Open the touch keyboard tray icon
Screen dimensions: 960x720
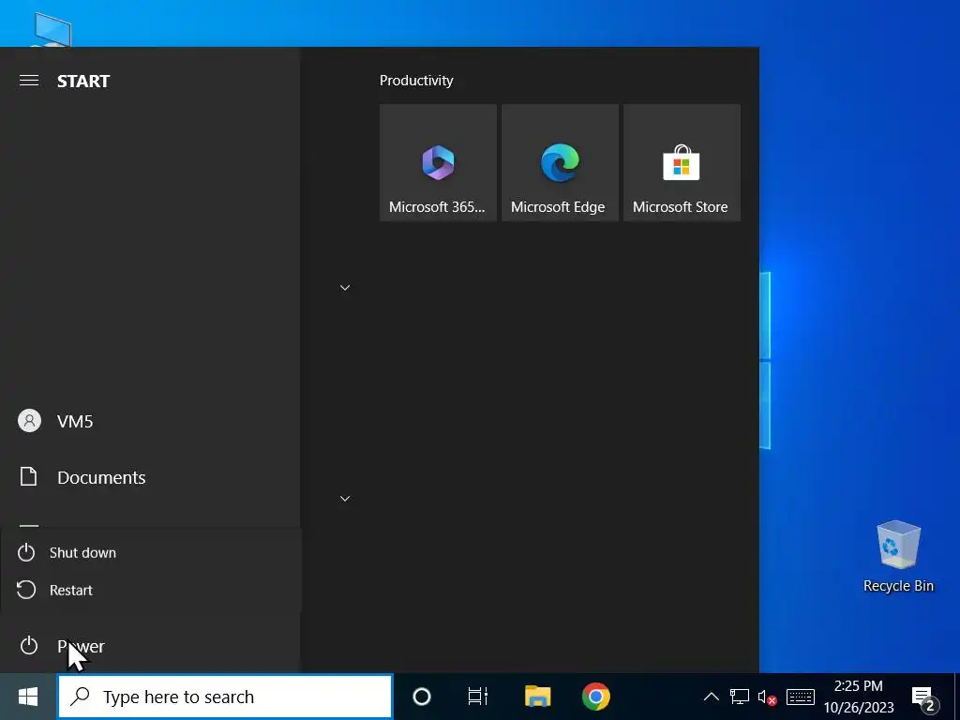coord(801,697)
